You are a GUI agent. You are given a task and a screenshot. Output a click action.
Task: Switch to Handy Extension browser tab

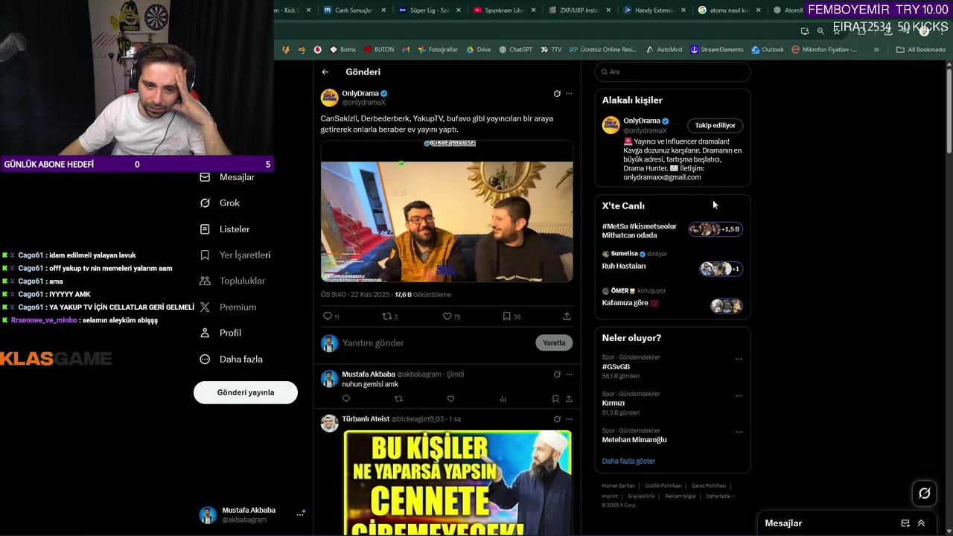[x=654, y=10]
